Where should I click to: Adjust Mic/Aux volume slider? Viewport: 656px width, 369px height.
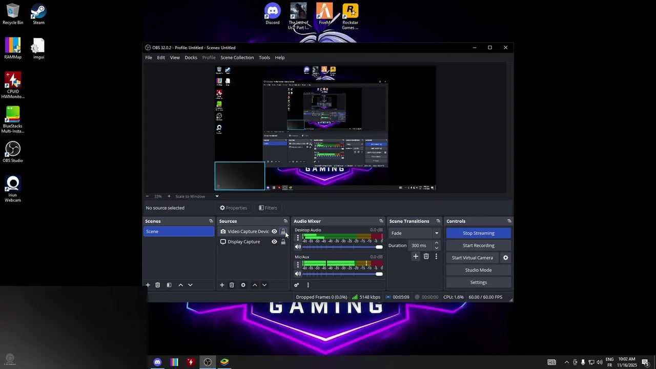point(343,274)
